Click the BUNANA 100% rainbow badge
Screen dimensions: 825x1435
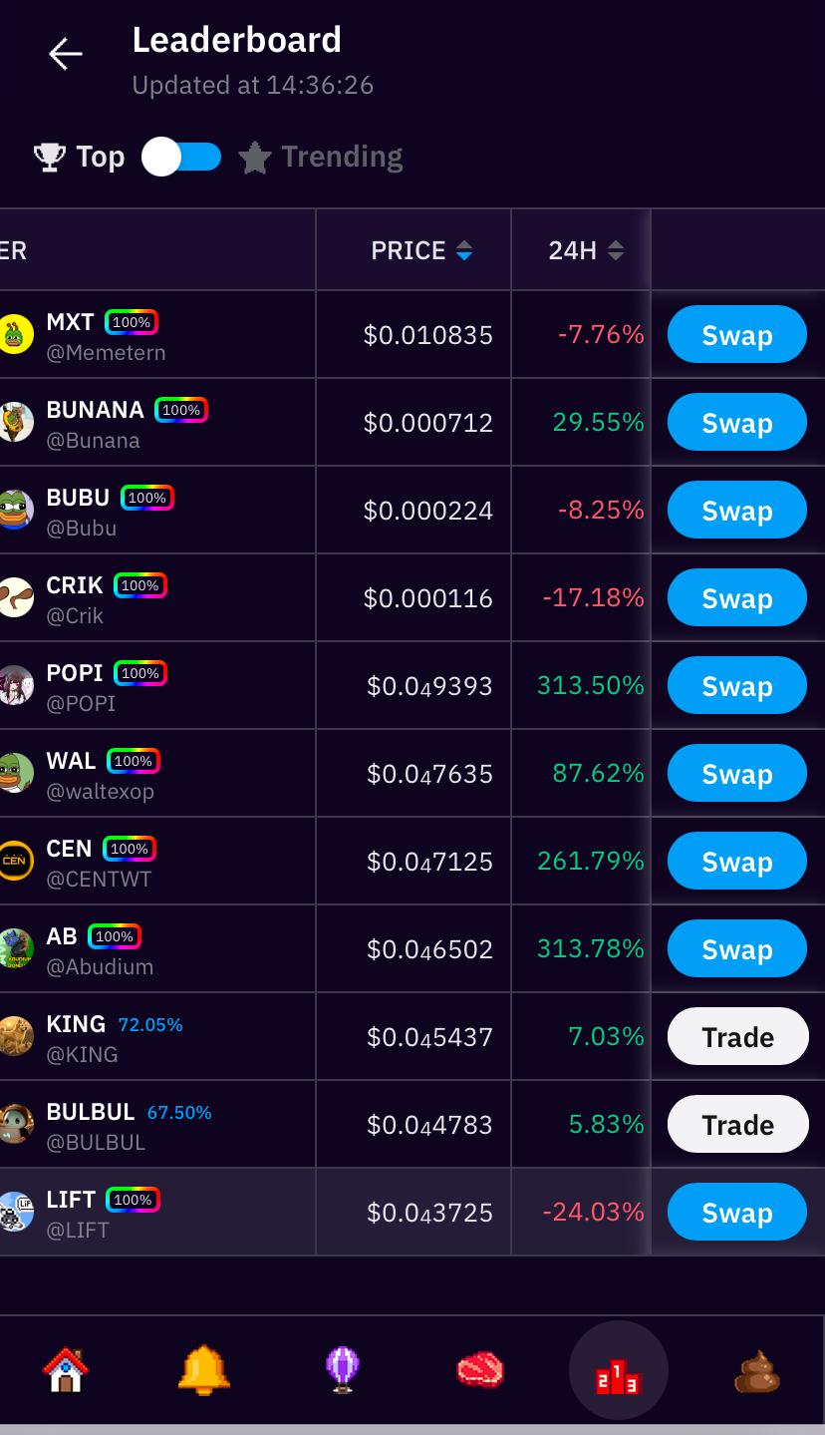coord(181,410)
